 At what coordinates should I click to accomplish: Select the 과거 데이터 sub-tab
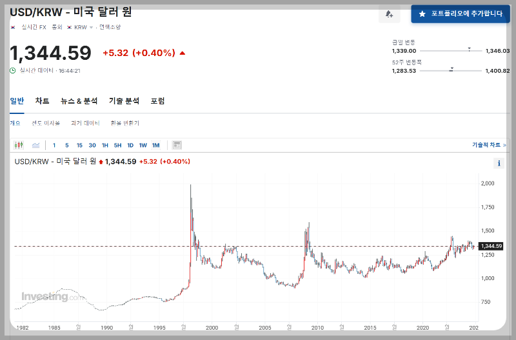coord(85,123)
